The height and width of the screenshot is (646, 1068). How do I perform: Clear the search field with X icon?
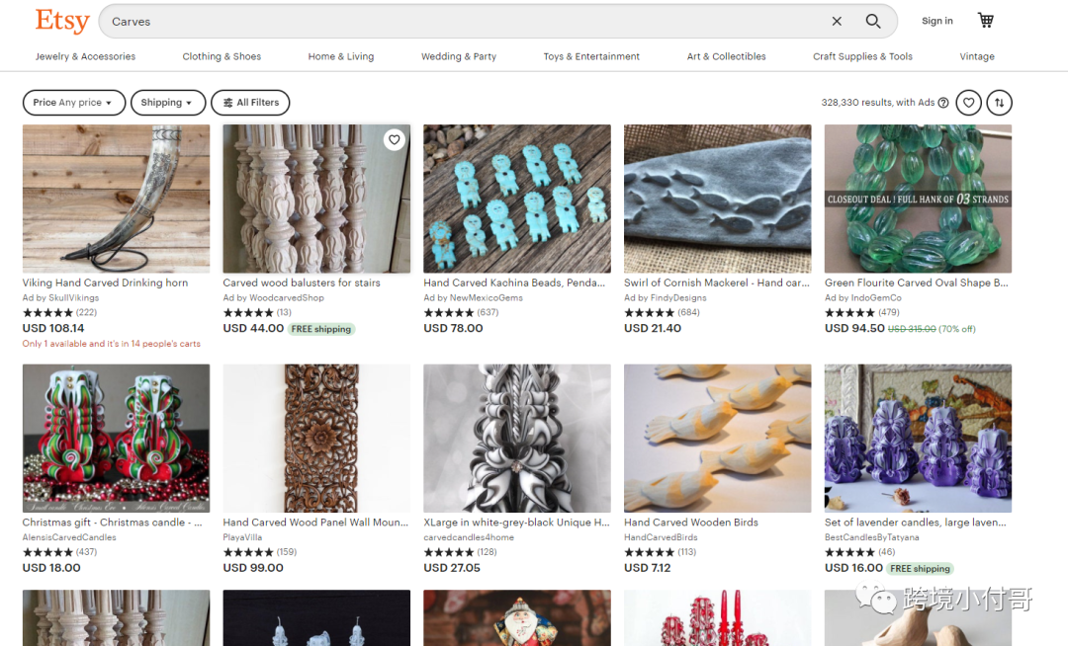coord(837,21)
